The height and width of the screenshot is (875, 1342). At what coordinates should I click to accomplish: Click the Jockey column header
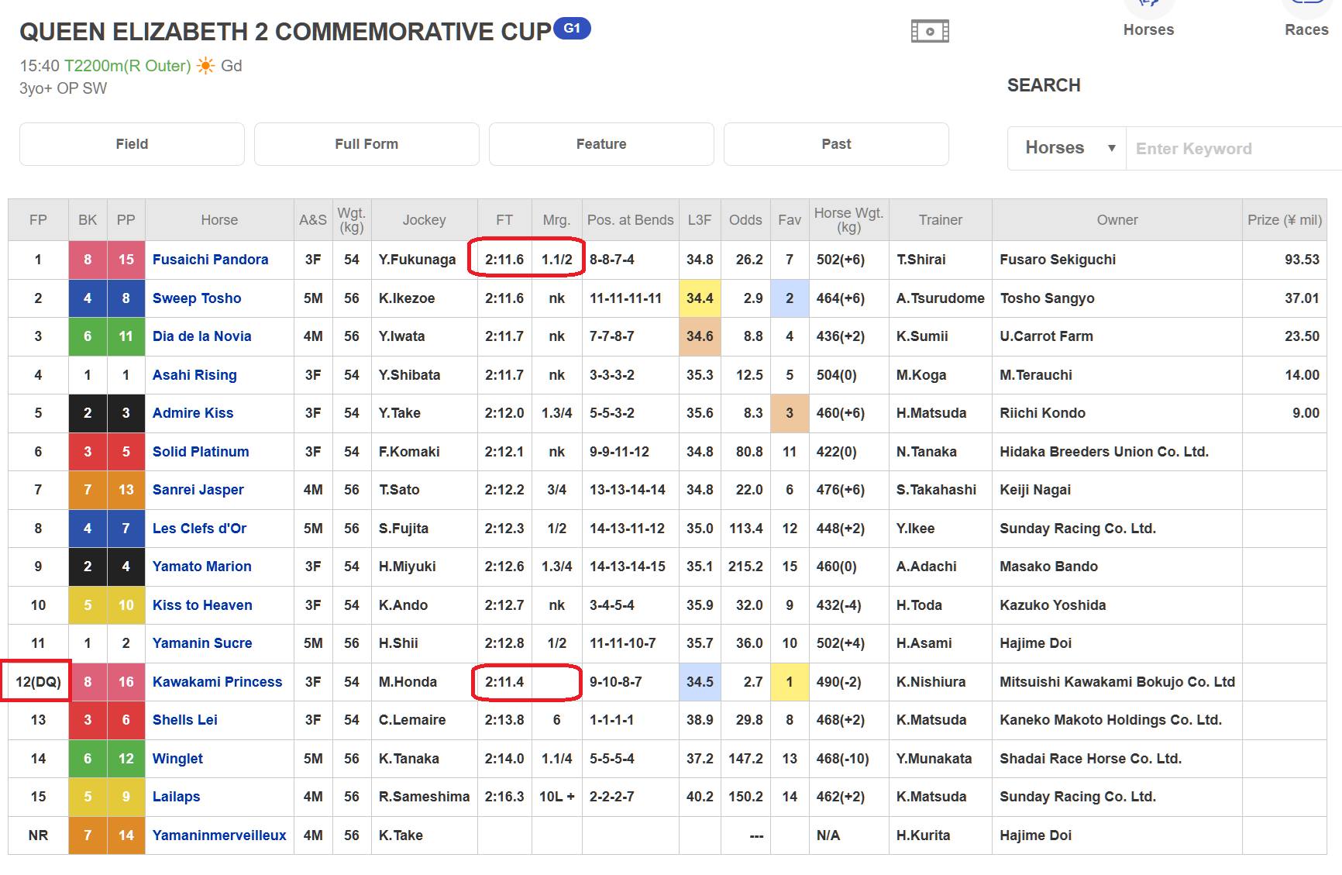(x=425, y=220)
